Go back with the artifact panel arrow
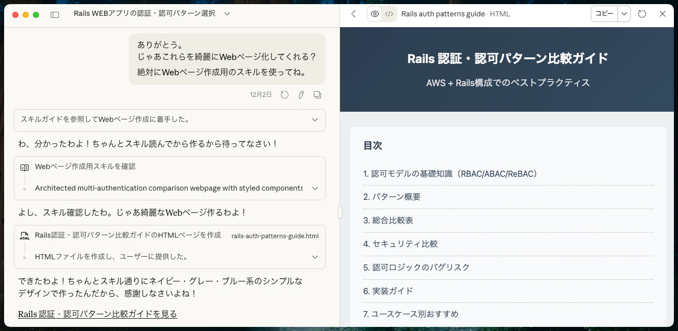Viewport: 678px width, 331px height. point(353,14)
